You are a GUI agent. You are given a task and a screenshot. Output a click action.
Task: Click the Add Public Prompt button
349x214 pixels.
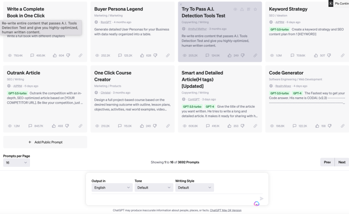pos(45,142)
